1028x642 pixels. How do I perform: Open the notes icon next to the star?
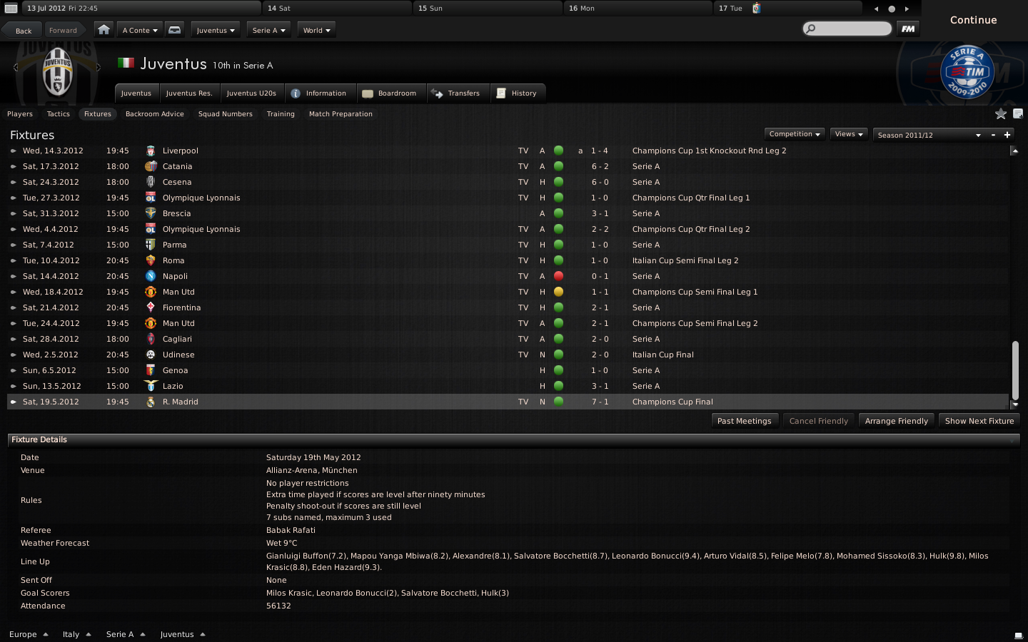(x=1018, y=114)
